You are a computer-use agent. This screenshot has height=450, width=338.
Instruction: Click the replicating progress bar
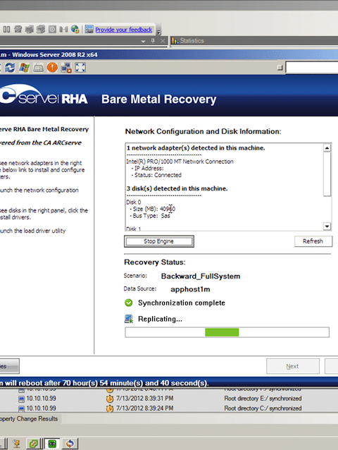coord(227,332)
